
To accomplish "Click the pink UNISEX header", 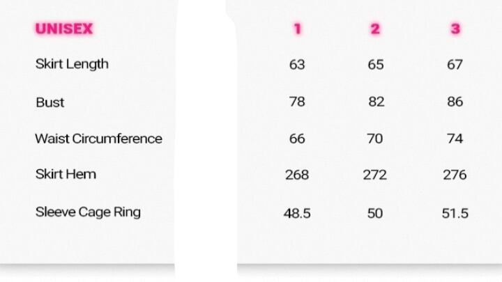I will 63,29.
